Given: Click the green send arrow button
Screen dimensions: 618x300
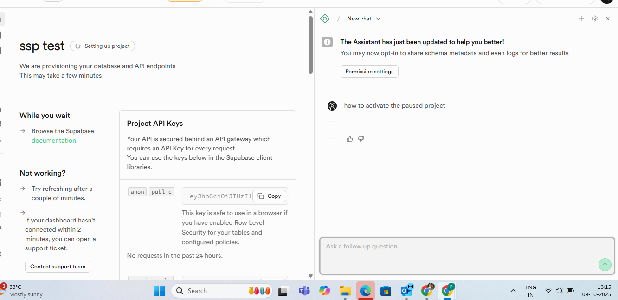Looking at the screenshot, I should (605, 265).
